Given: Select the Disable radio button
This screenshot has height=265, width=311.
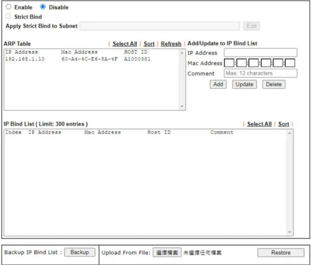Looking at the screenshot, I should (x=43, y=7).
